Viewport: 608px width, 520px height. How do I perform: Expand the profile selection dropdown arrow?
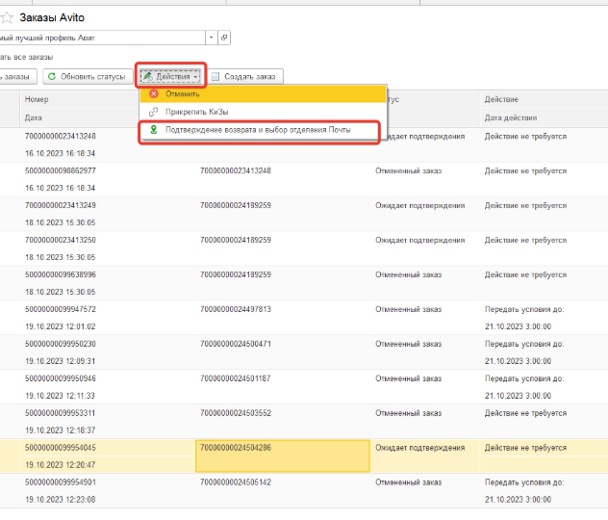pos(210,38)
